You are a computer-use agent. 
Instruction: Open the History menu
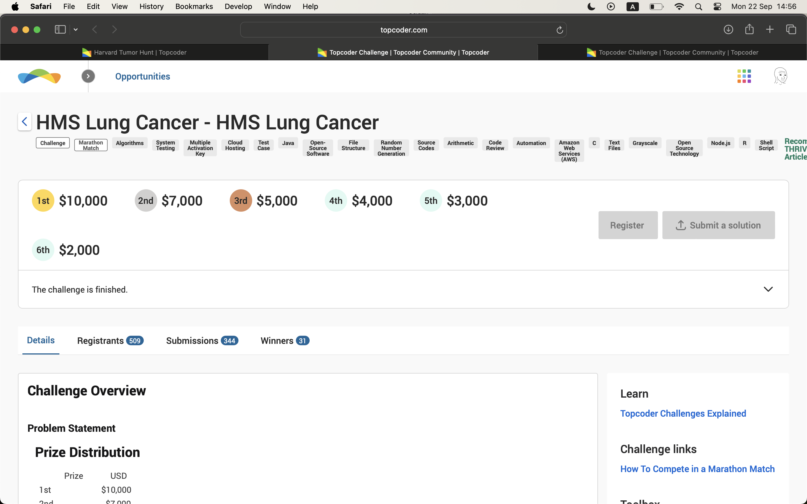(151, 6)
